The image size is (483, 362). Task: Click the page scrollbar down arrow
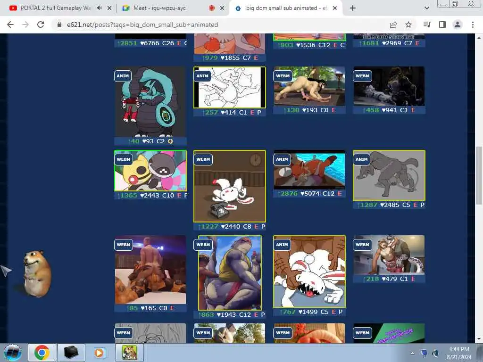[x=479, y=339]
